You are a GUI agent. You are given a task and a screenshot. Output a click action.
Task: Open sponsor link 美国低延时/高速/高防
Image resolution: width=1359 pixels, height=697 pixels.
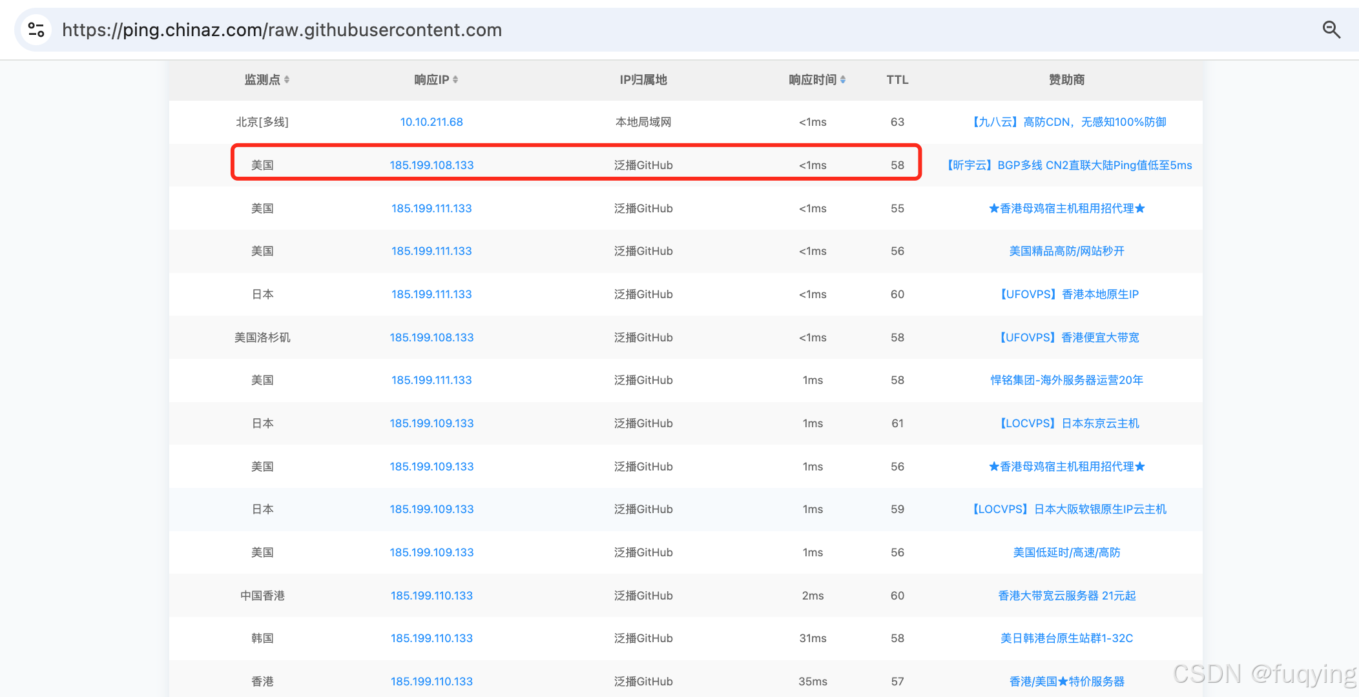point(1067,552)
